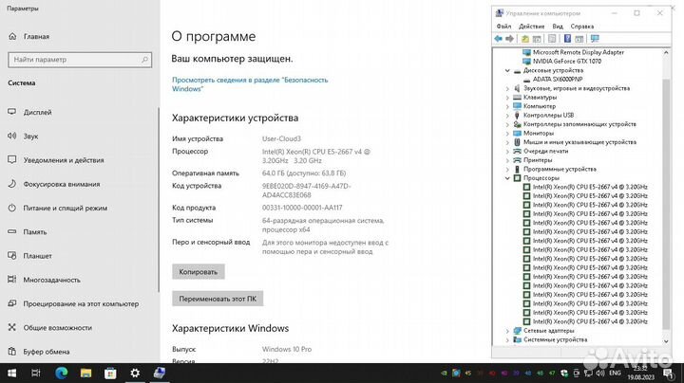Open Microsoft Store from the taskbar
The image size is (684, 383).
(x=110, y=373)
